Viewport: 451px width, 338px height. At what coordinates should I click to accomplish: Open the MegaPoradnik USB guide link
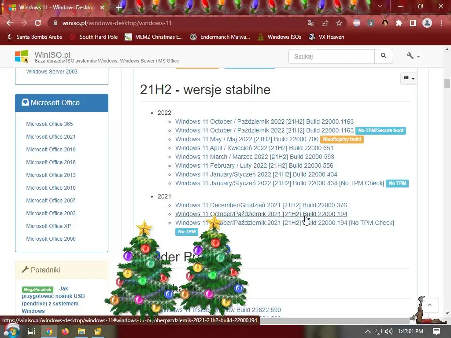[x=53, y=300]
